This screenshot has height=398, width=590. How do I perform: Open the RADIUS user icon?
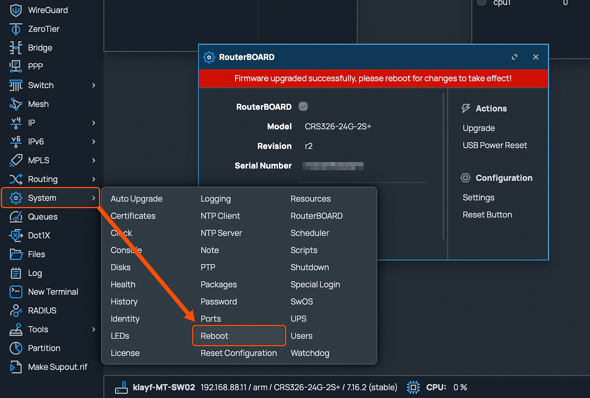16,310
